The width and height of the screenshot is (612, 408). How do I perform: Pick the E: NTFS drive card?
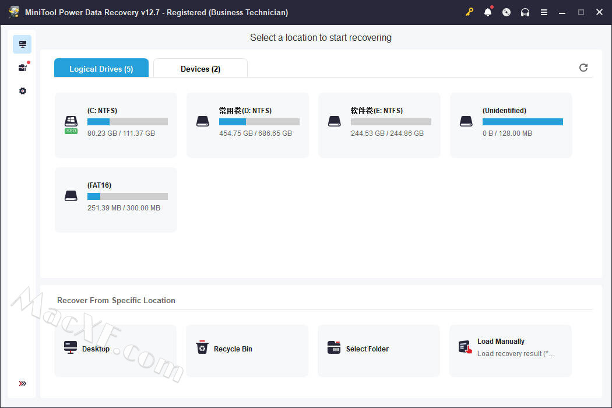[x=379, y=125]
